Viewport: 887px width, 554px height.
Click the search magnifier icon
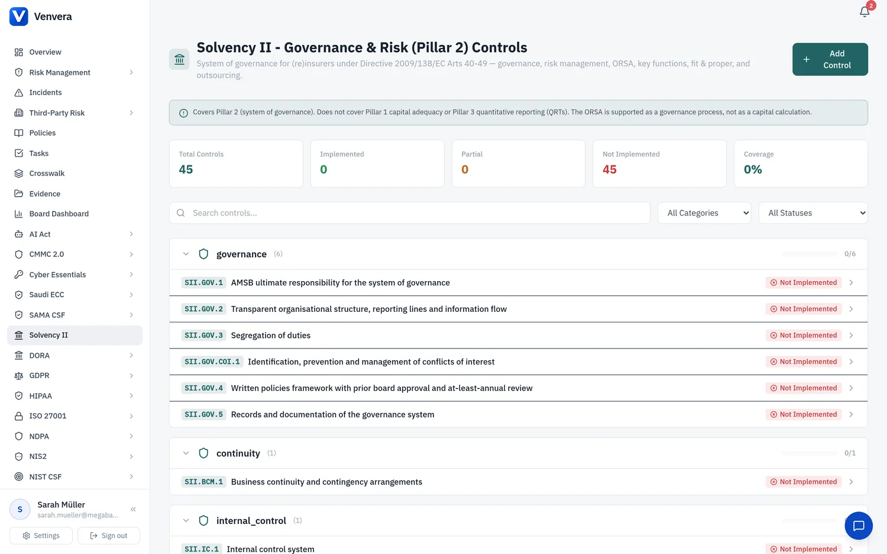(181, 213)
